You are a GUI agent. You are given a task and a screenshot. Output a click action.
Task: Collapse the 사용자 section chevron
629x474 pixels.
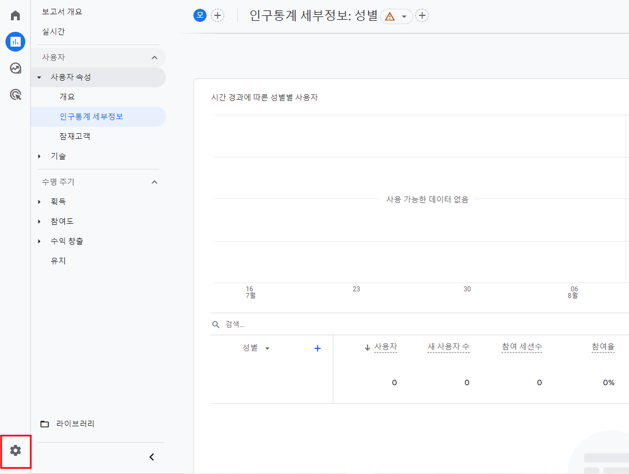click(x=154, y=58)
